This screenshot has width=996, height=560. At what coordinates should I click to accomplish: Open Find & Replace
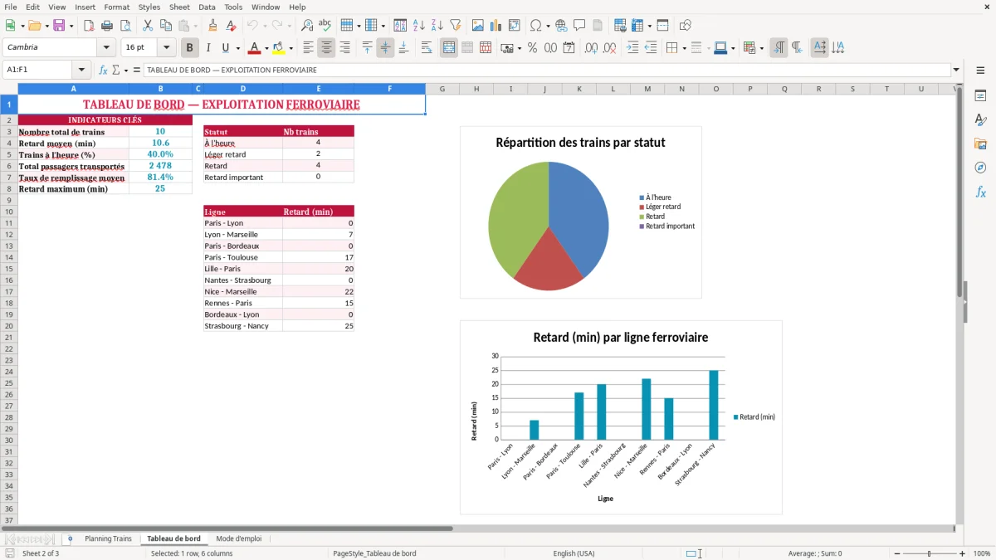[x=307, y=26]
